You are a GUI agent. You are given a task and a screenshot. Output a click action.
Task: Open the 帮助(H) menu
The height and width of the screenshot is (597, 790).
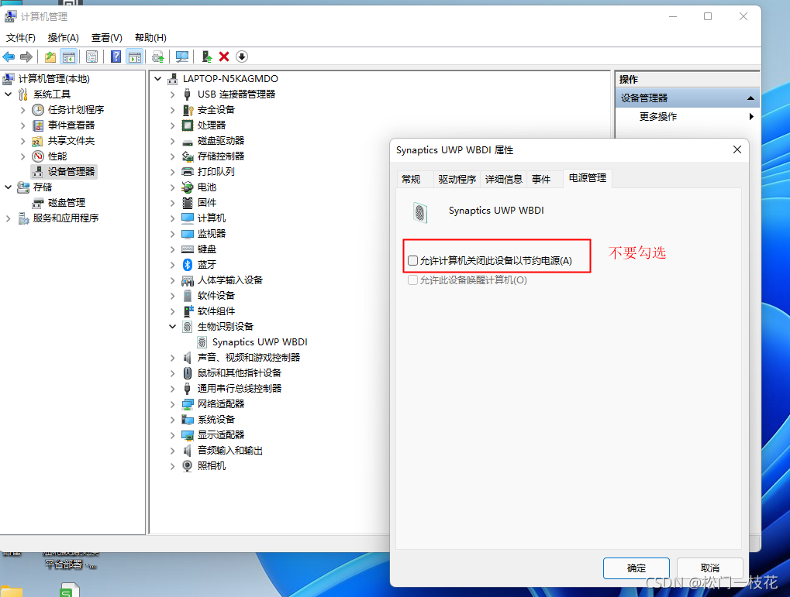pyautogui.click(x=150, y=38)
